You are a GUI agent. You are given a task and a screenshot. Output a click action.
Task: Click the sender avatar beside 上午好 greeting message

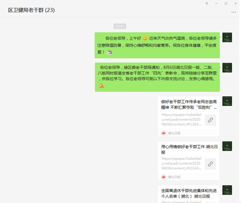tap(227, 37)
